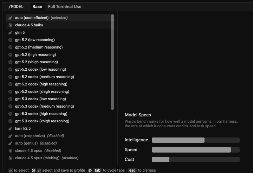Click the icon beside kimi k2.5
The width and height of the screenshot is (253, 173).
coord(10,129)
